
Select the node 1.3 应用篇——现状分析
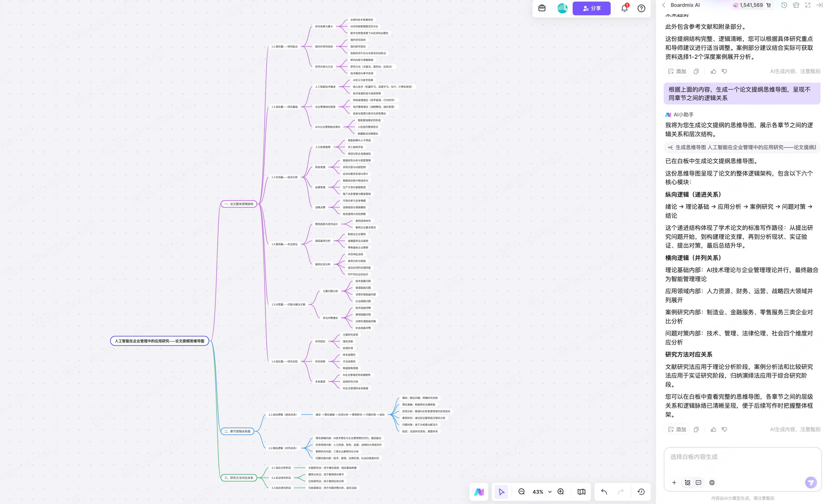[x=284, y=177]
